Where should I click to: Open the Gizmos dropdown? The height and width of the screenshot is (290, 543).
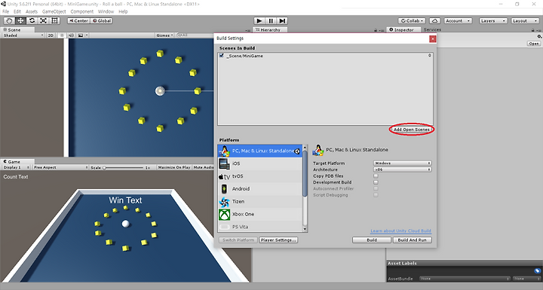(x=164, y=35)
